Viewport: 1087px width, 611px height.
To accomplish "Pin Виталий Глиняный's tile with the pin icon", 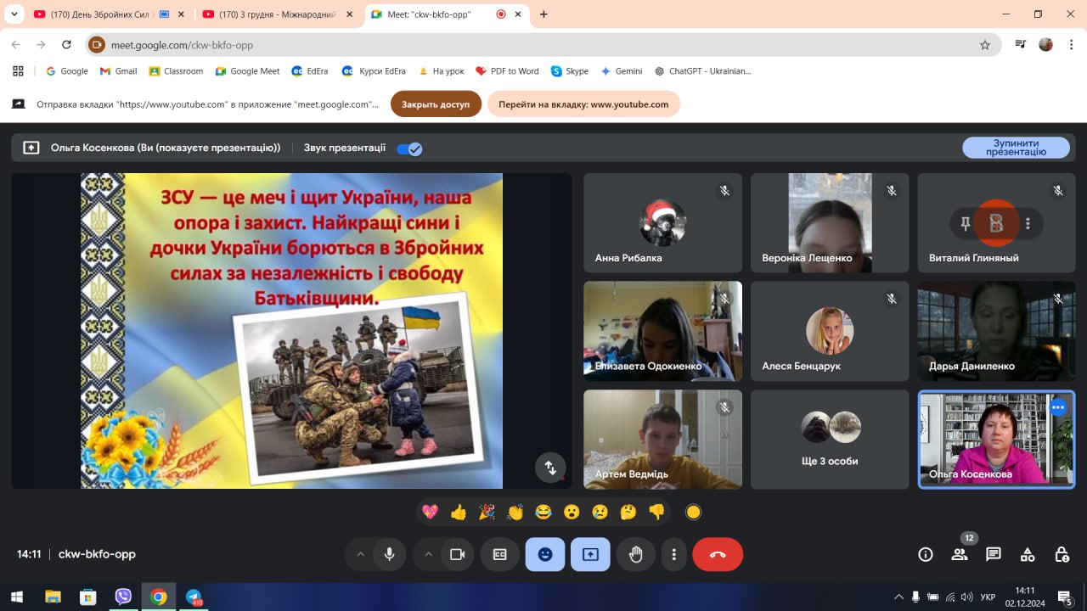I will click(x=965, y=223).
